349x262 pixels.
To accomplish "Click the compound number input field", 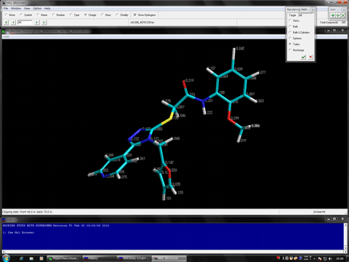I will (25, 23).
